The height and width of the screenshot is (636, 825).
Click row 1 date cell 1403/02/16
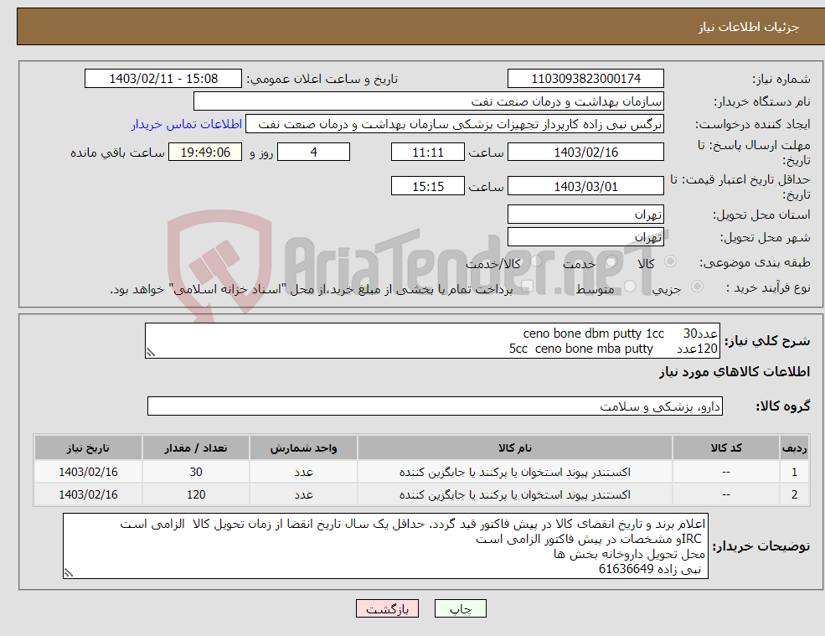pos(88,472)
